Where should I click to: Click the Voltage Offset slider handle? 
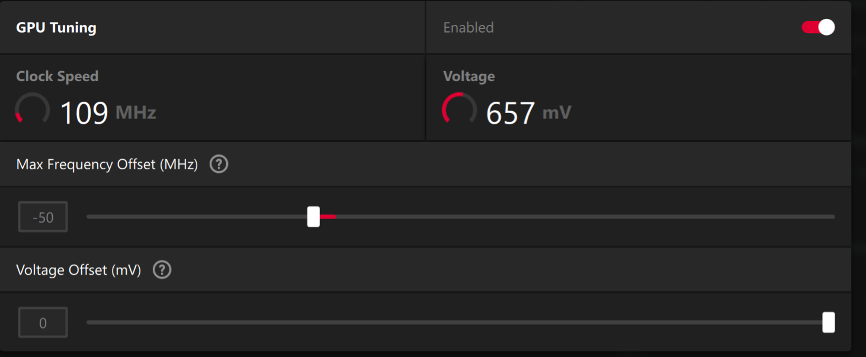pos(829,323)
